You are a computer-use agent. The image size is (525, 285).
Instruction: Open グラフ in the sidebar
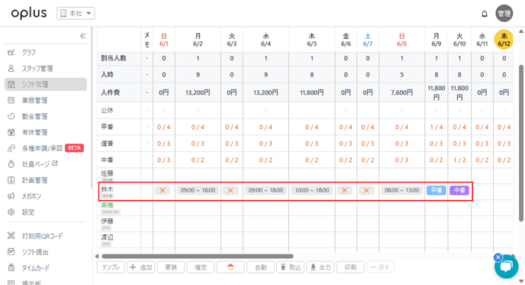pos(29,52)
